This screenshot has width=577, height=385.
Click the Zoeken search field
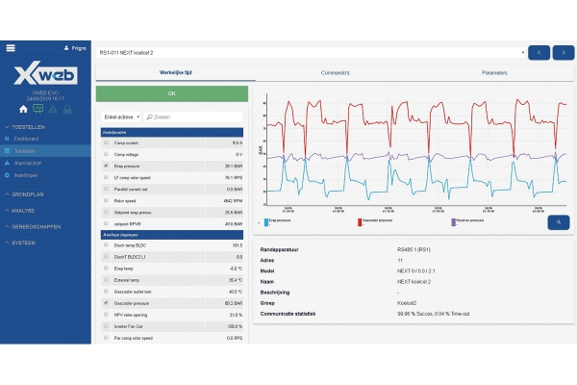(x=193, y=116)
